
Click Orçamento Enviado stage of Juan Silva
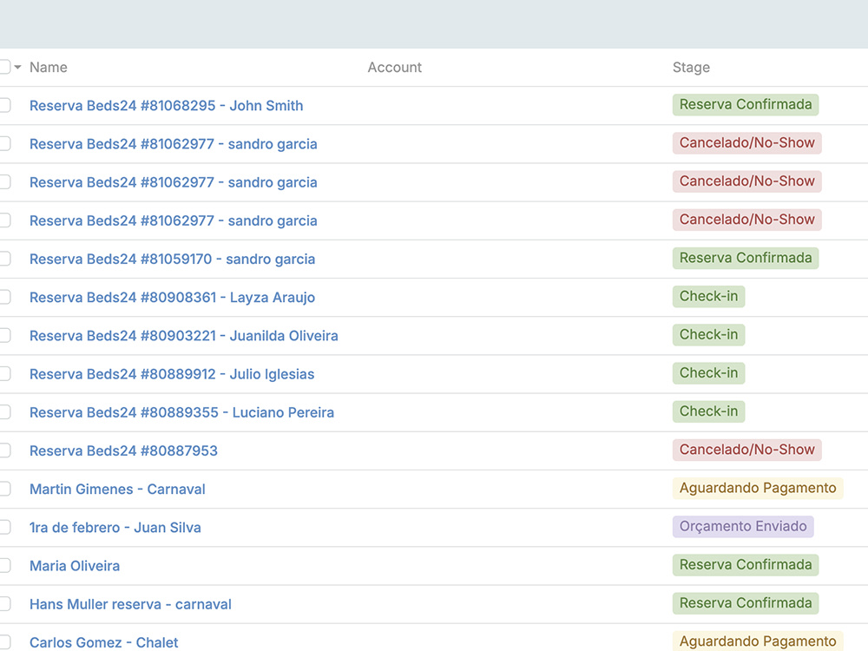pyautogui.click(x=744, y=527)
